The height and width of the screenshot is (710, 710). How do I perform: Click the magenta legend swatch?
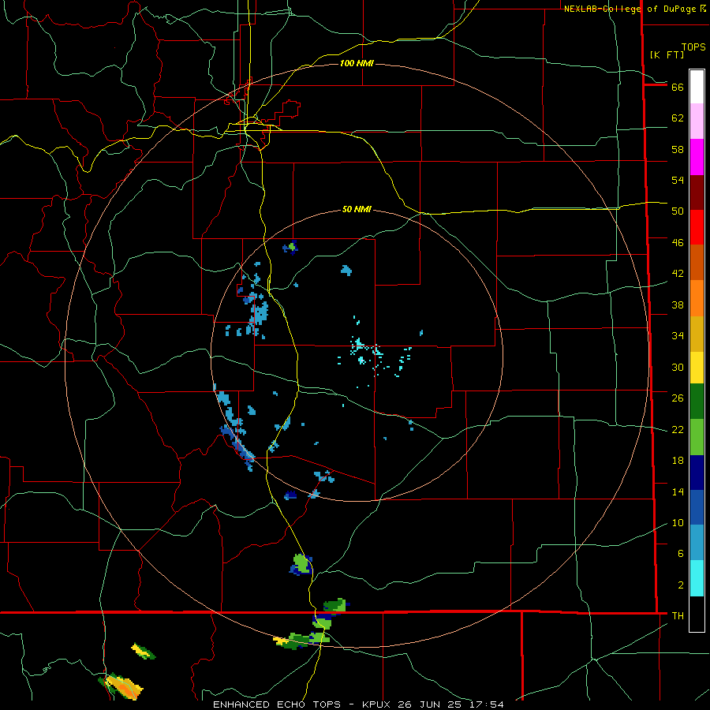697,157
